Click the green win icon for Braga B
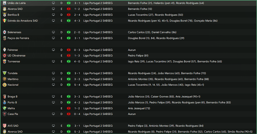 [69, 97]
